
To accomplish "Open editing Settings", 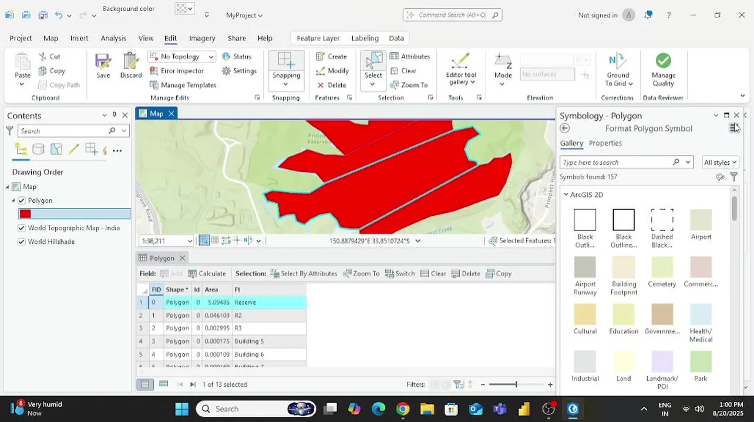I will (239, 71).
